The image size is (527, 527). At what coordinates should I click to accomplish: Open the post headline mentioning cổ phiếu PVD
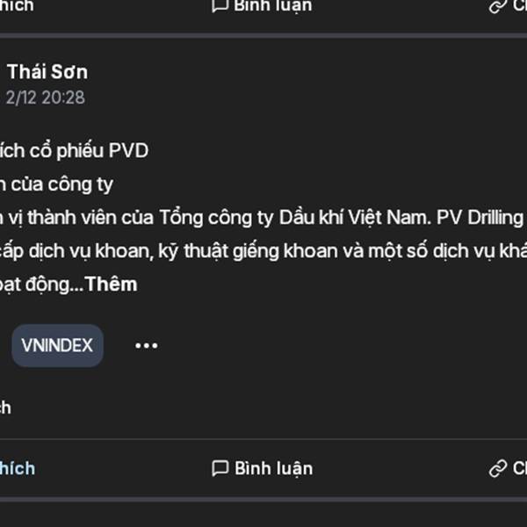click(74, 150)
